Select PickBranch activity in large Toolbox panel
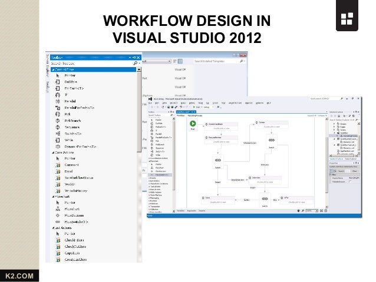 pyautogui.click(x=72, y=121)
